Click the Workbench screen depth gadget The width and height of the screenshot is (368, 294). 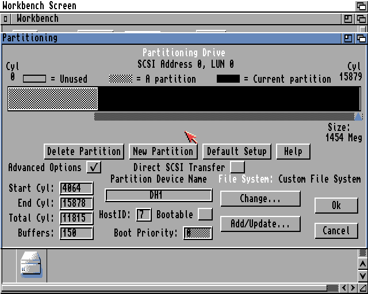[x=361, y=6]
